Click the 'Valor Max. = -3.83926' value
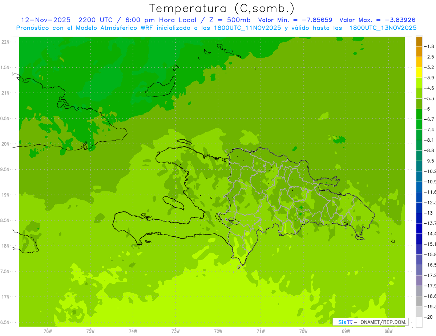 tap(377, 20)
